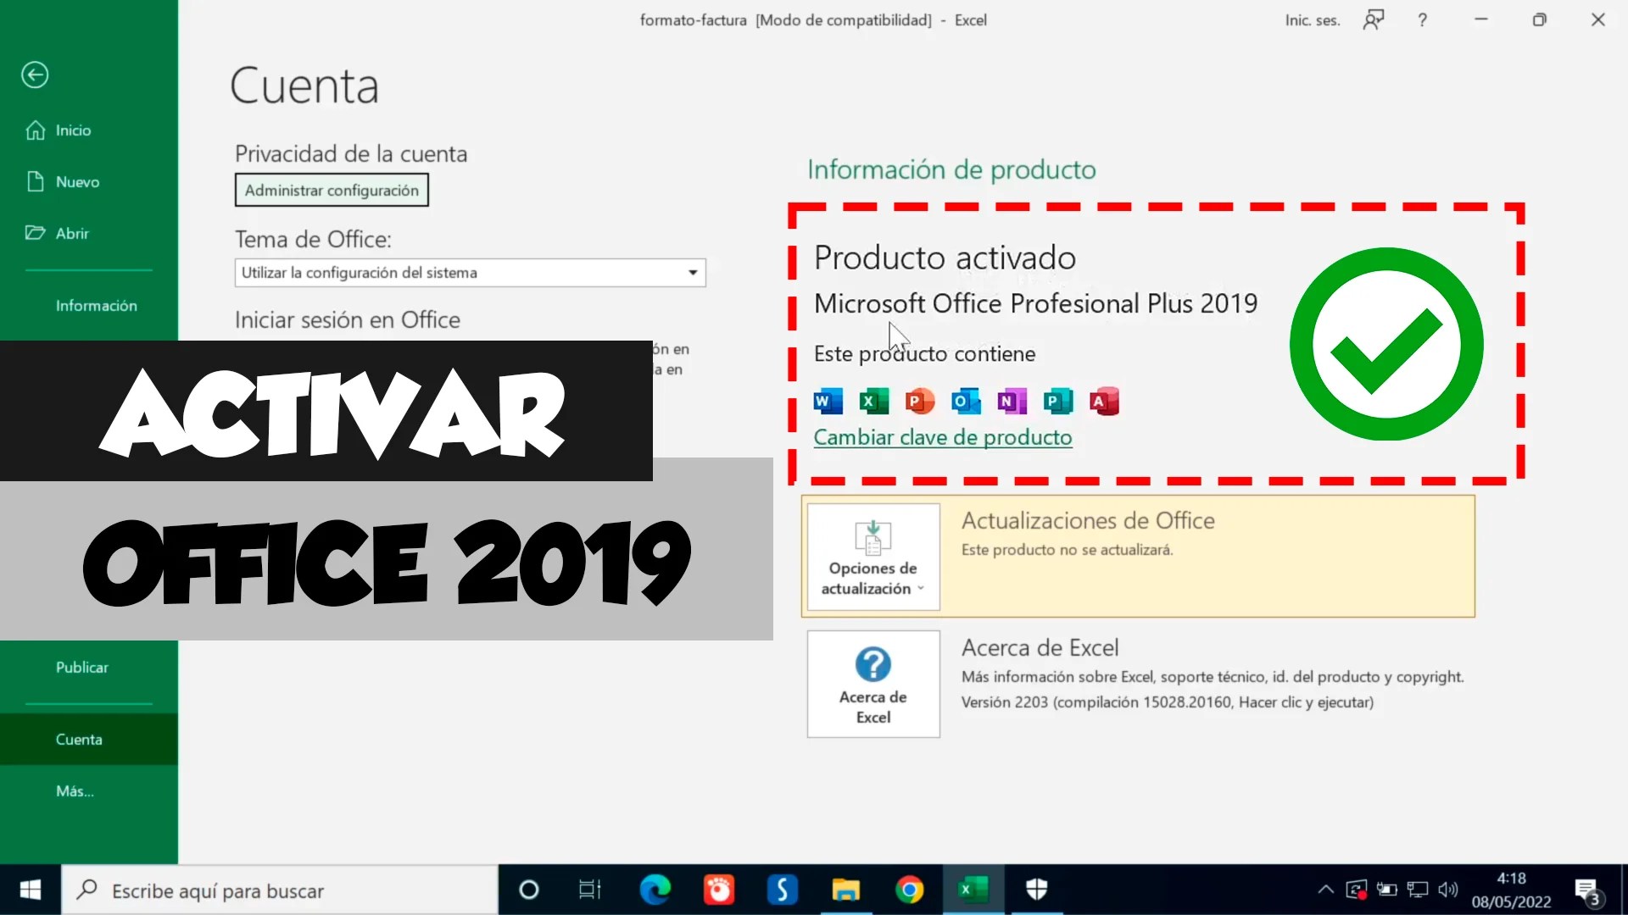Screen dimensions: 1628x915
Task: Click the back arrow circle icon
Action: 35,75
